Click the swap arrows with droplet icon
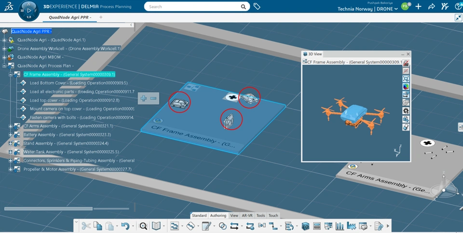Screen dimensions: 463x233 (250, 226)
